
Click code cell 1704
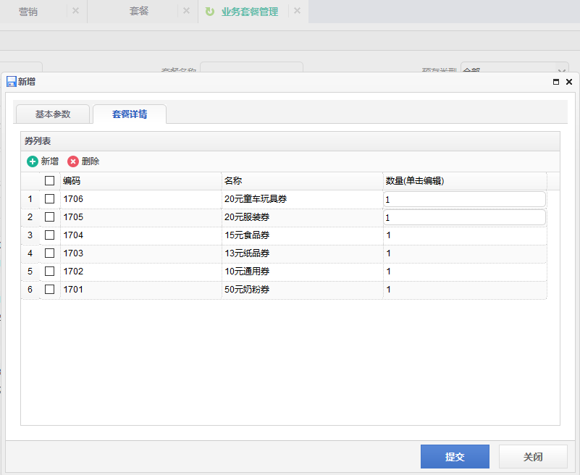pos(141,235)
